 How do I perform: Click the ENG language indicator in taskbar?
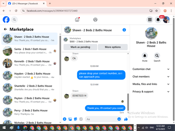152,128
